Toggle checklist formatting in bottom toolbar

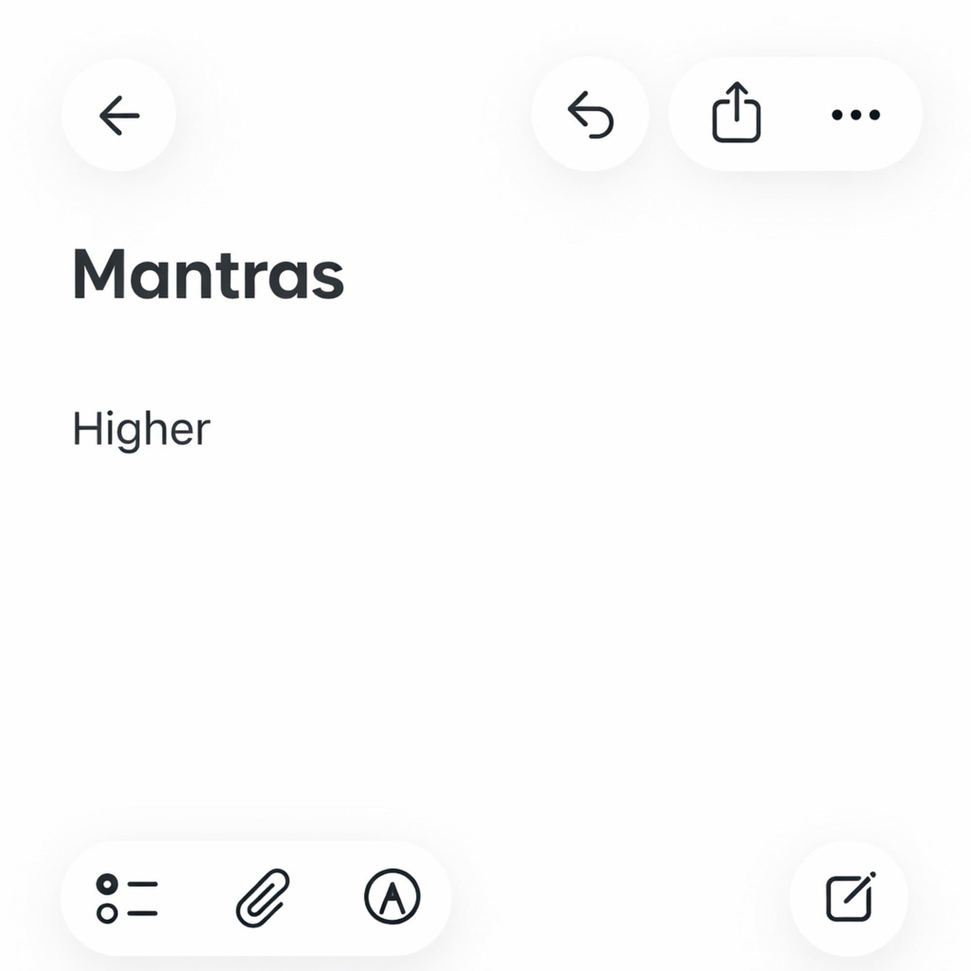(x=127, y=899)
